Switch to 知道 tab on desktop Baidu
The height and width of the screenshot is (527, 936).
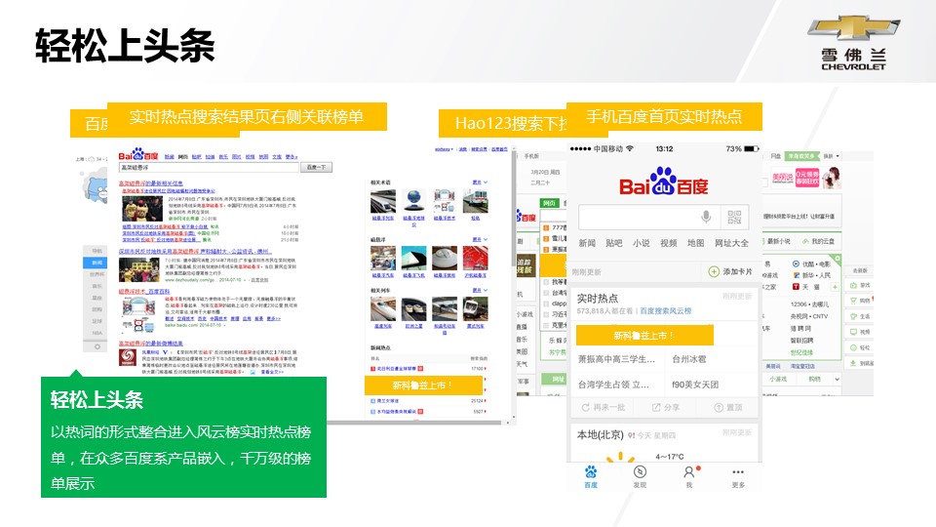[211, 156]
